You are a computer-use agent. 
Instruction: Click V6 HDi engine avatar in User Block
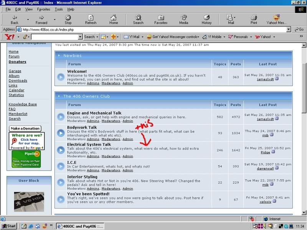(29, 202)
